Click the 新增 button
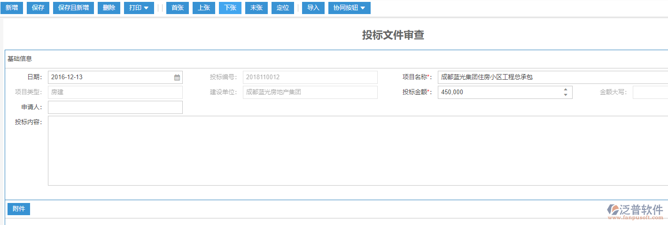The image size is (668, 225). click(x=11, y=8)
